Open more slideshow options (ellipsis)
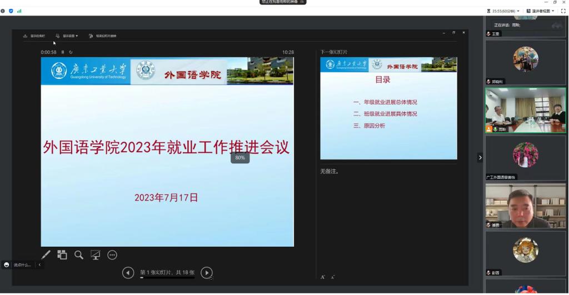 pyautogui.click(x=112, y=254)
